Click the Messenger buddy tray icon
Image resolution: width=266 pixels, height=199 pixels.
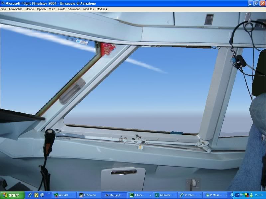tap(251, 195)
